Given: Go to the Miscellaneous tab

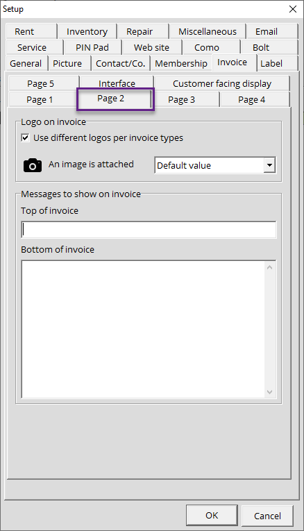Looking at the screenshot, I should point(208,31).
